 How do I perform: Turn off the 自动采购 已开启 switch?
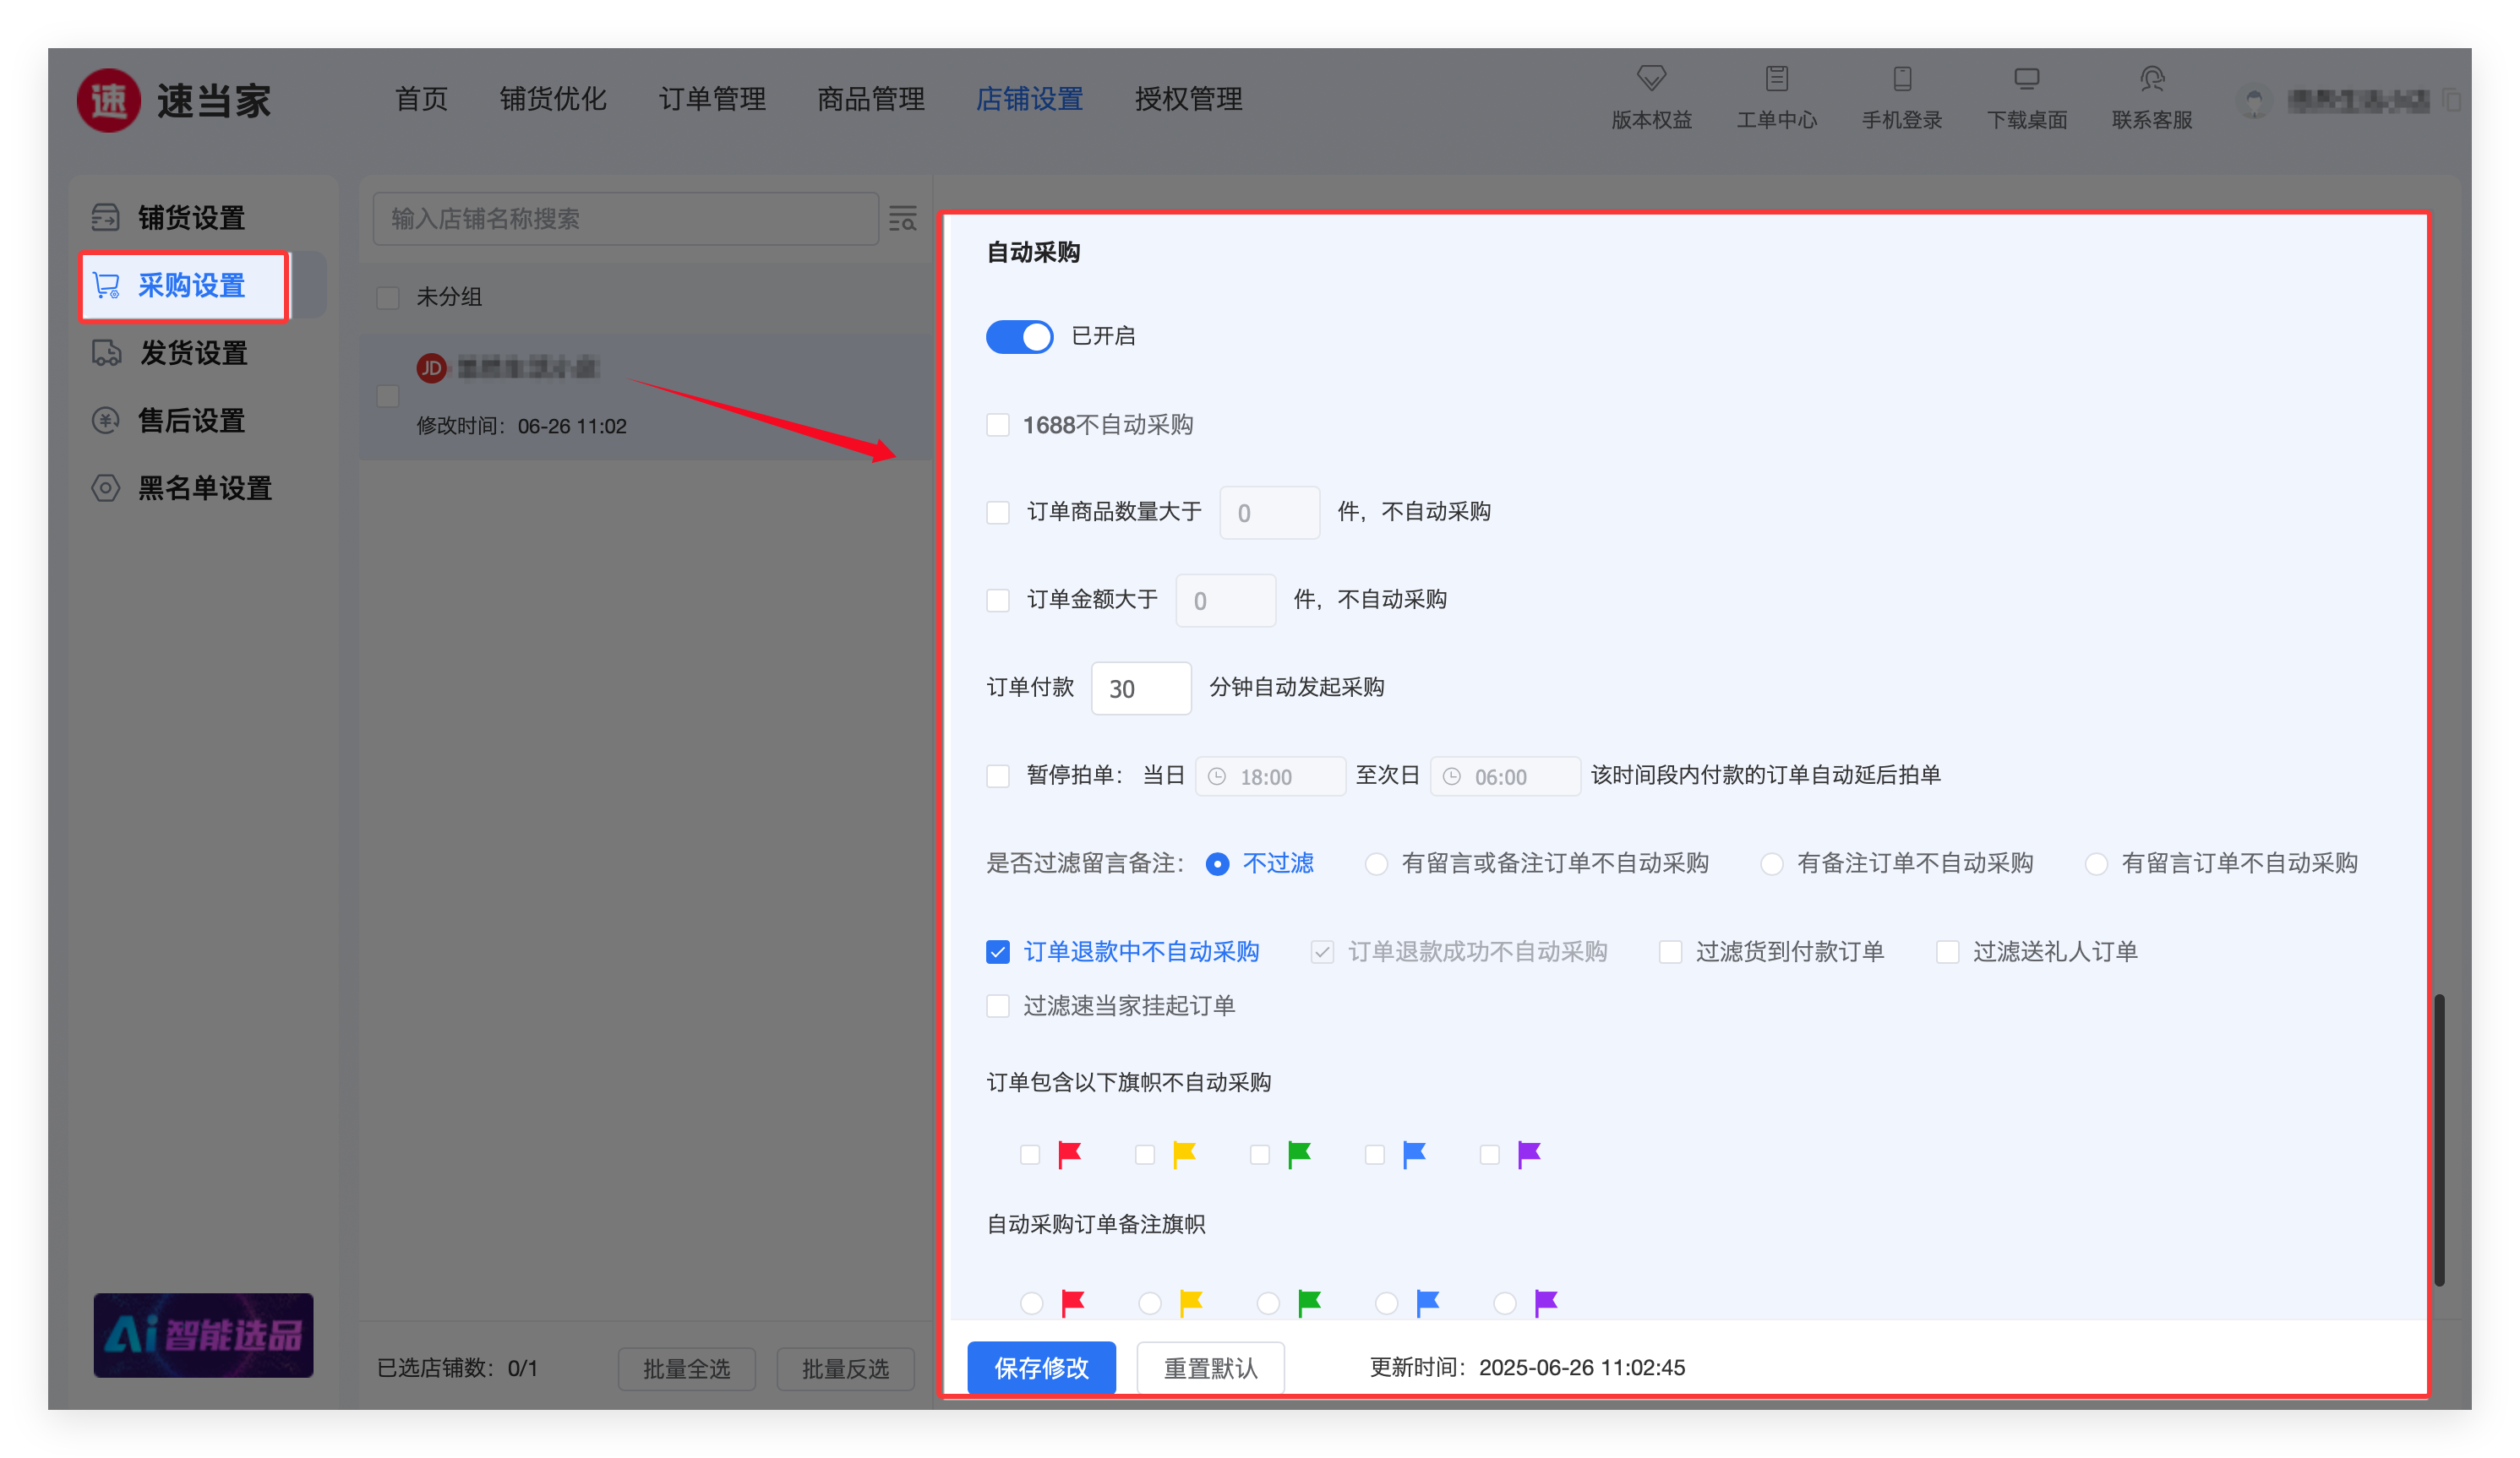coord(1019,337)
